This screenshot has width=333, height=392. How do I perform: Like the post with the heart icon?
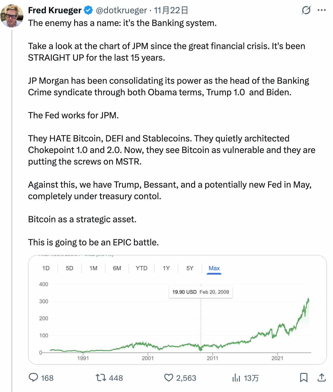pos(169,378)
